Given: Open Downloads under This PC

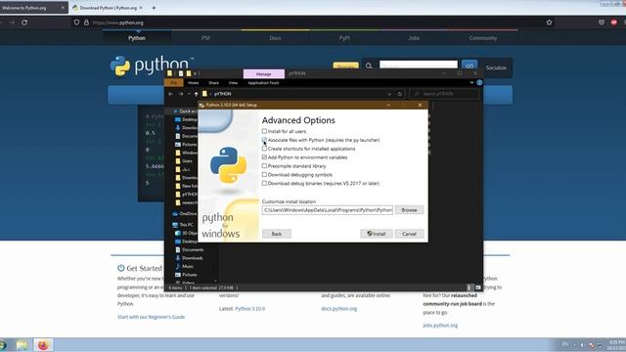Looking at the screenshot, I should point(189,258).
